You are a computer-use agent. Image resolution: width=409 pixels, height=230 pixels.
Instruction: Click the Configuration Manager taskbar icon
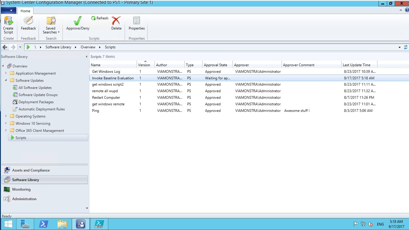point(80,224)
